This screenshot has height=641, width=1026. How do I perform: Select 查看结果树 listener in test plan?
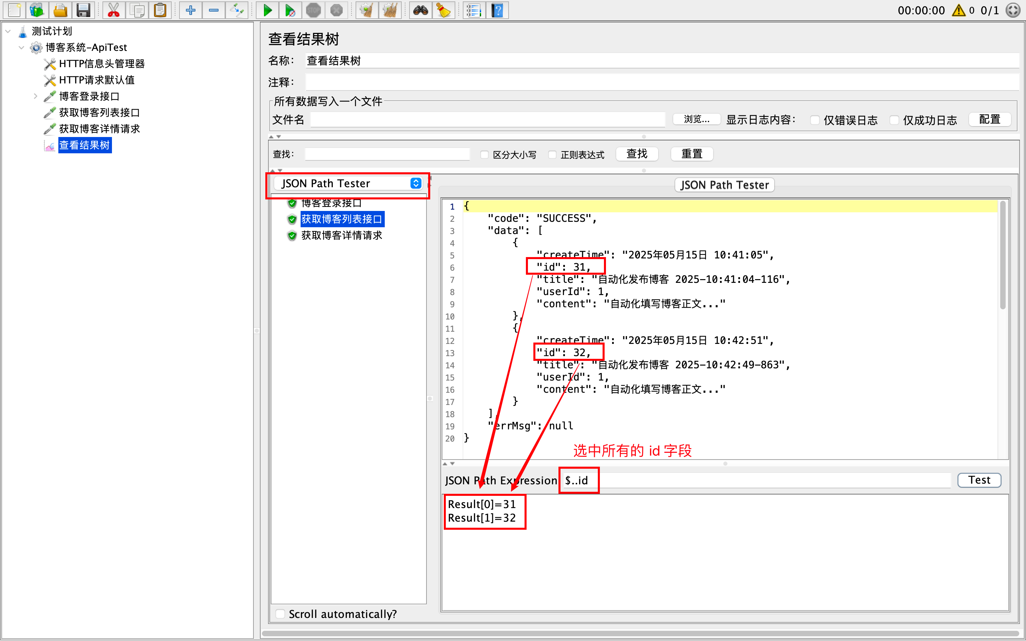coord(85,145)
